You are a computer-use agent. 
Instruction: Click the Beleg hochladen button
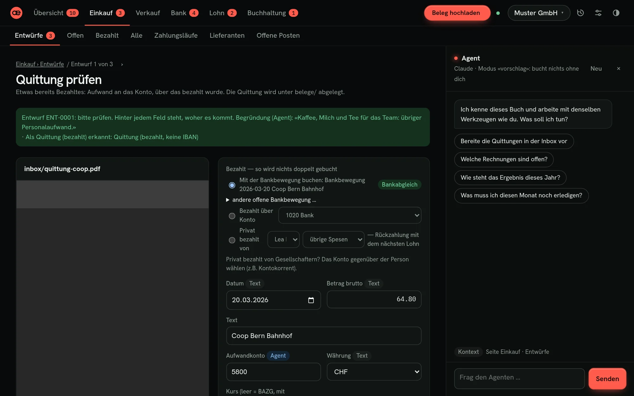tap(457, 13)
